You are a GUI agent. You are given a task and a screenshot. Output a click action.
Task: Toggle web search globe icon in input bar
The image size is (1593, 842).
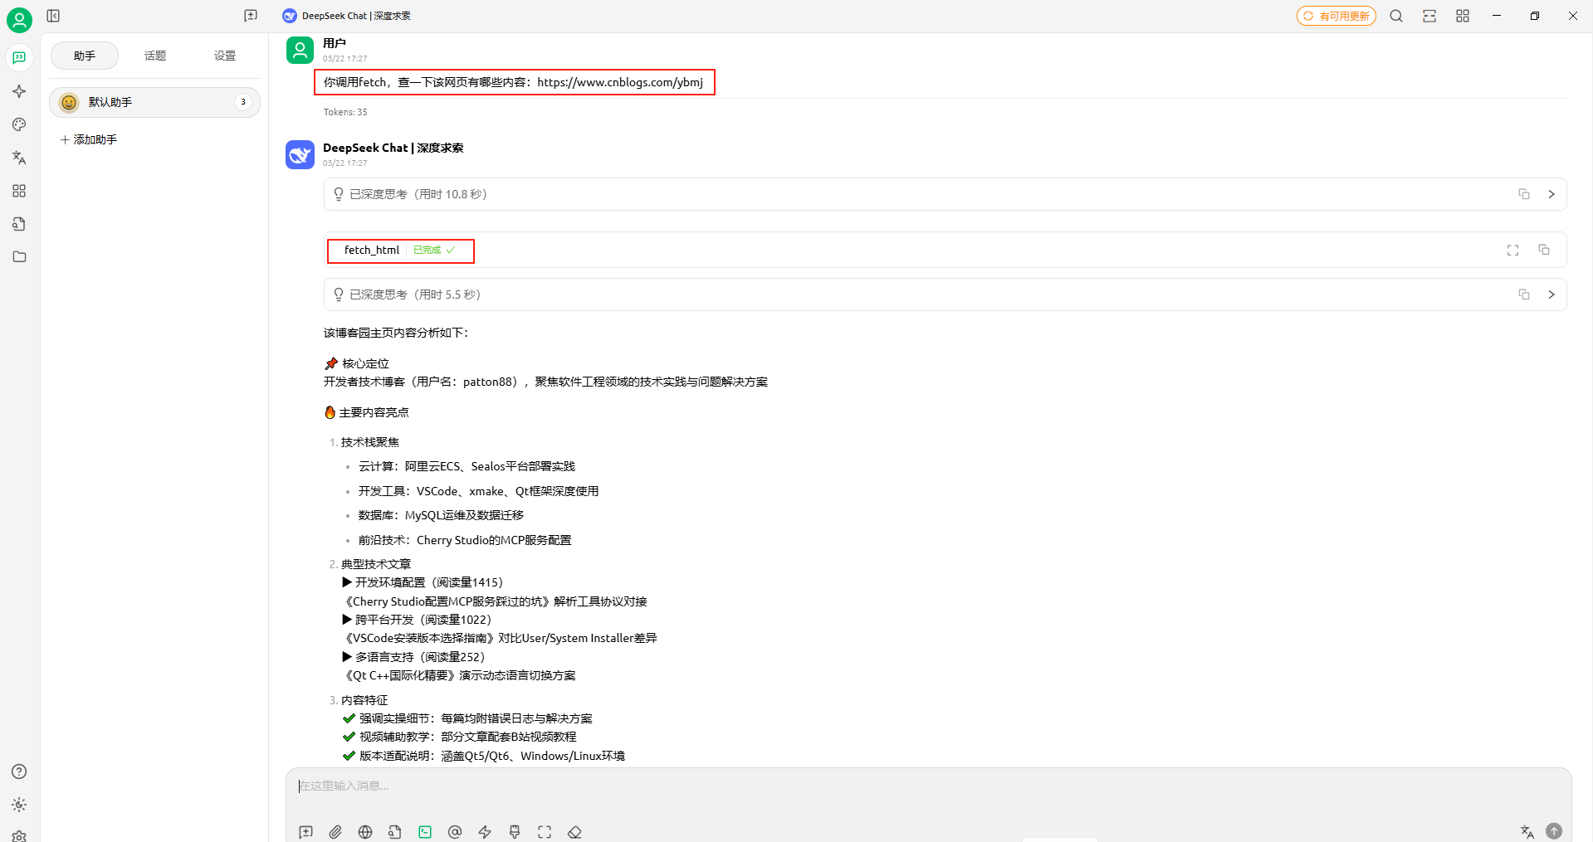click(365, 832)
